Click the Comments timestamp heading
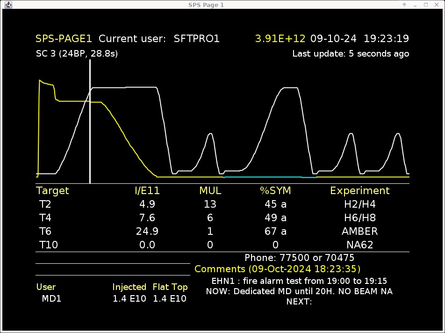The height and width of the screenshot is (333, 445). pyautogui.click(x=277, y=269)
